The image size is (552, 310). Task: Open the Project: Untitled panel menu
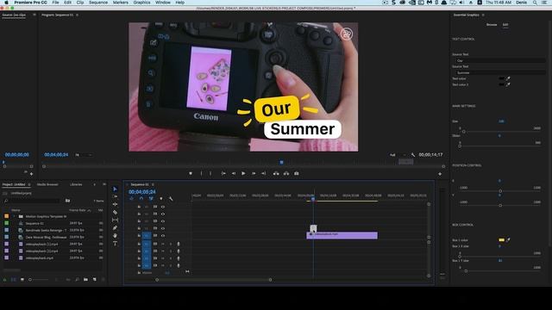tap(29, 184)
